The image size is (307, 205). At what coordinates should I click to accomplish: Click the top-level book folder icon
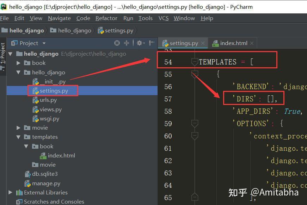point(27,63)
